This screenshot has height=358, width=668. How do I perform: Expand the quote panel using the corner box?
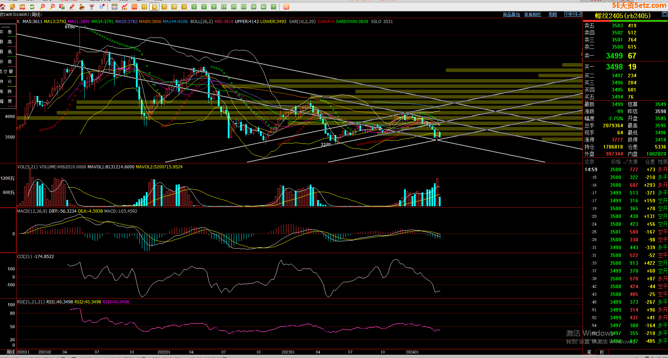coord(664,15)
